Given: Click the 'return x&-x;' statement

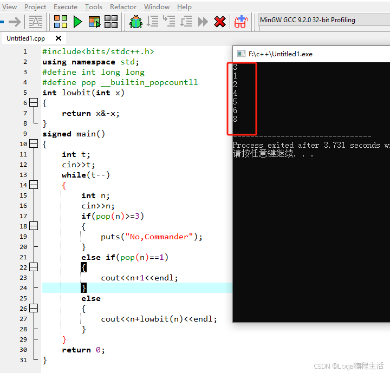Looking at the screenshot, I should (x=90, y=113).
